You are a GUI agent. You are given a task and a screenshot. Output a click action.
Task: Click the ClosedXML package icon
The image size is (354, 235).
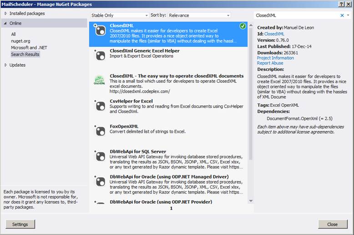coord(100,30)
